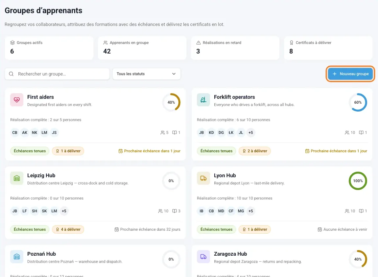
Task: Click Échéances tenues badge on Lyon Hub
Action: (217, 229)
